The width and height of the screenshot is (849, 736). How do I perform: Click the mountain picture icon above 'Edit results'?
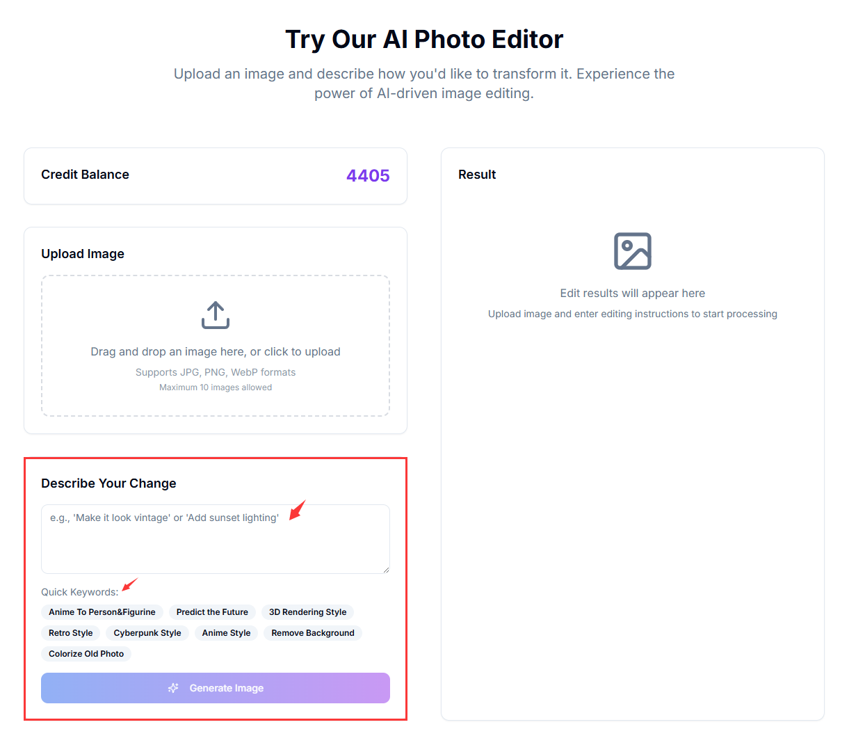(632, 250)
